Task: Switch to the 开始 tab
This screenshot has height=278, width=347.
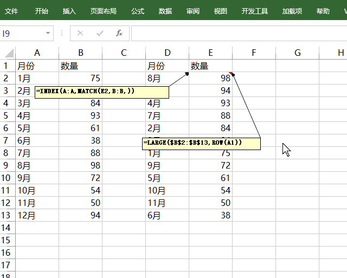Action: [41, 11]
